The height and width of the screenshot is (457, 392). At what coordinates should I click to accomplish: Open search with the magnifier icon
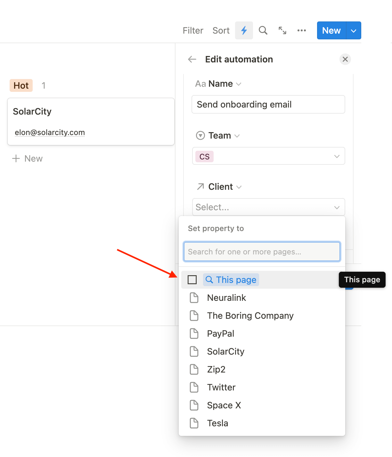[263, 30]
